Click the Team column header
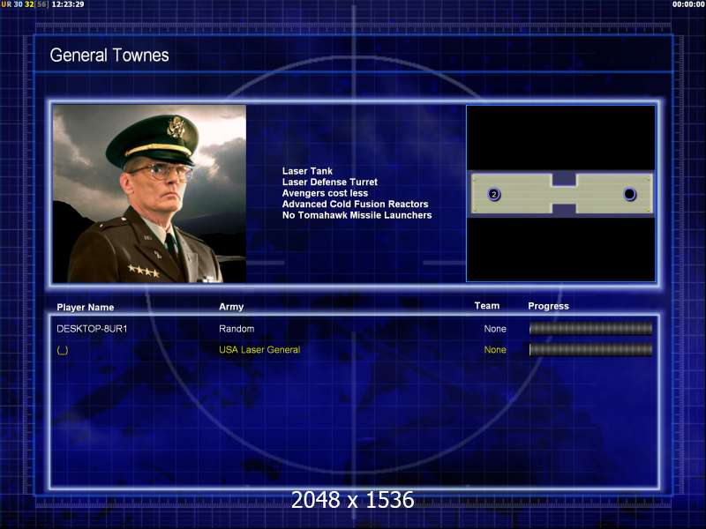Screen dimensions: 706x529 (x=487, y=306)
